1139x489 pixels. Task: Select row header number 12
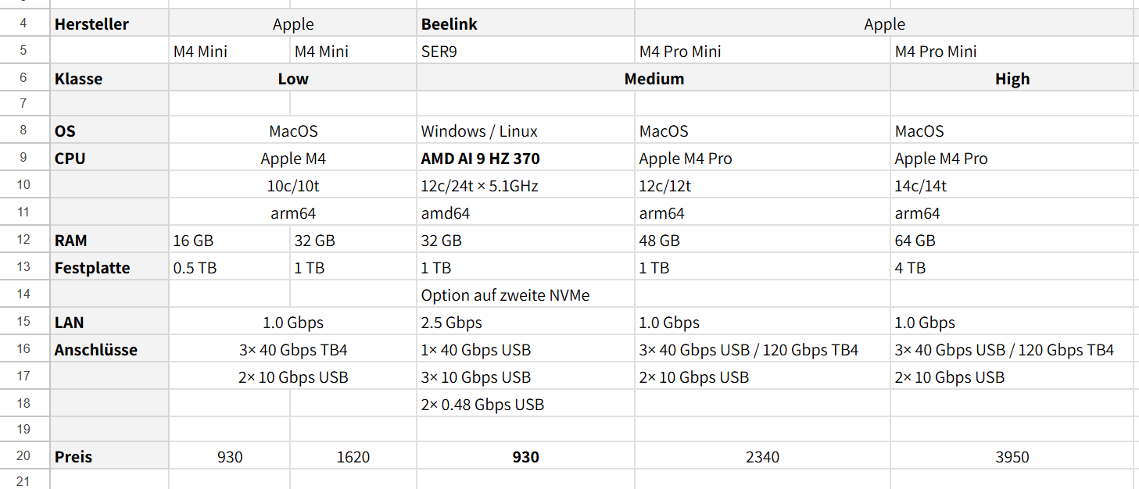point(25,241)
